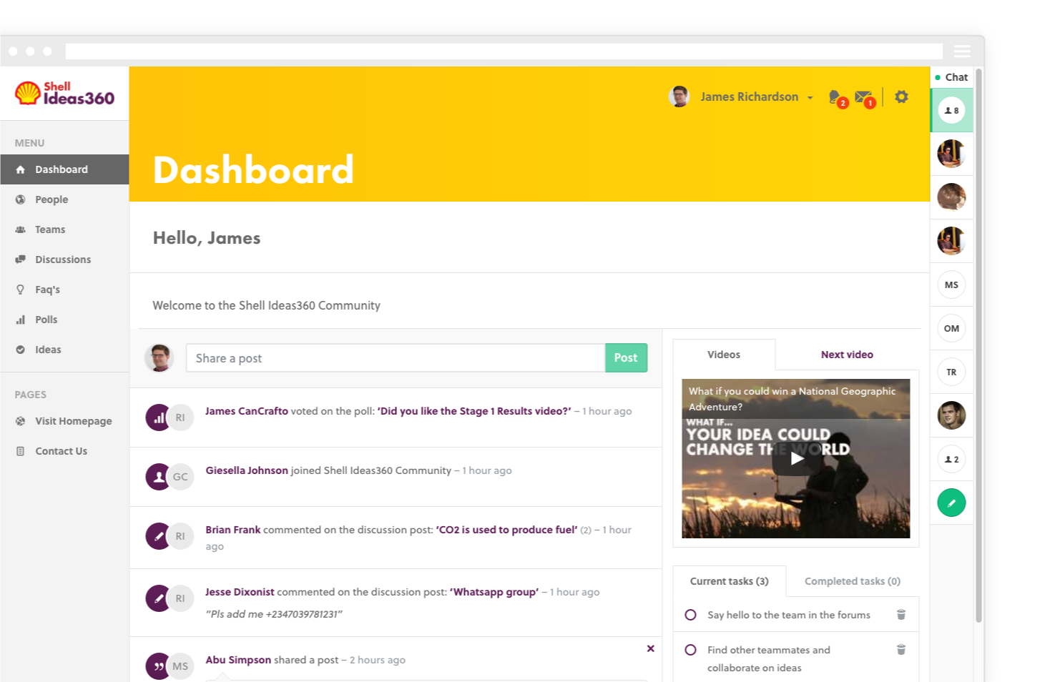This screenshot has width=1055, height=682.
Task: Delete the 'Say hello to the team' task
Action: 901,615
